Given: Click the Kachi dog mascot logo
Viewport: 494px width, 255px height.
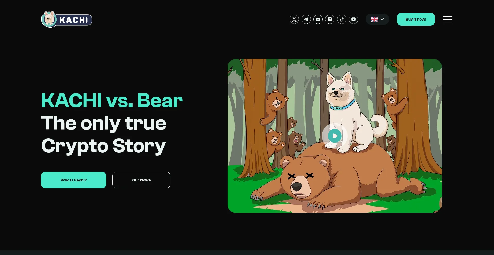Looking at the screenshot, I should pyautogui.click(x=49, y=19).
